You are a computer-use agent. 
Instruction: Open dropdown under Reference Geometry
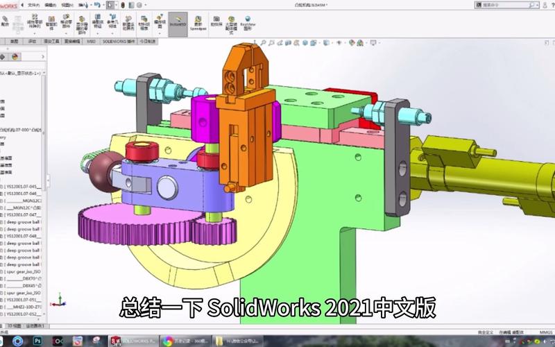tap(112, 33)
